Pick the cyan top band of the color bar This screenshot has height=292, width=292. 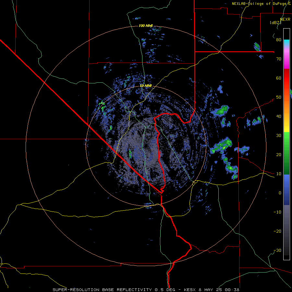(x=286, y=41)
